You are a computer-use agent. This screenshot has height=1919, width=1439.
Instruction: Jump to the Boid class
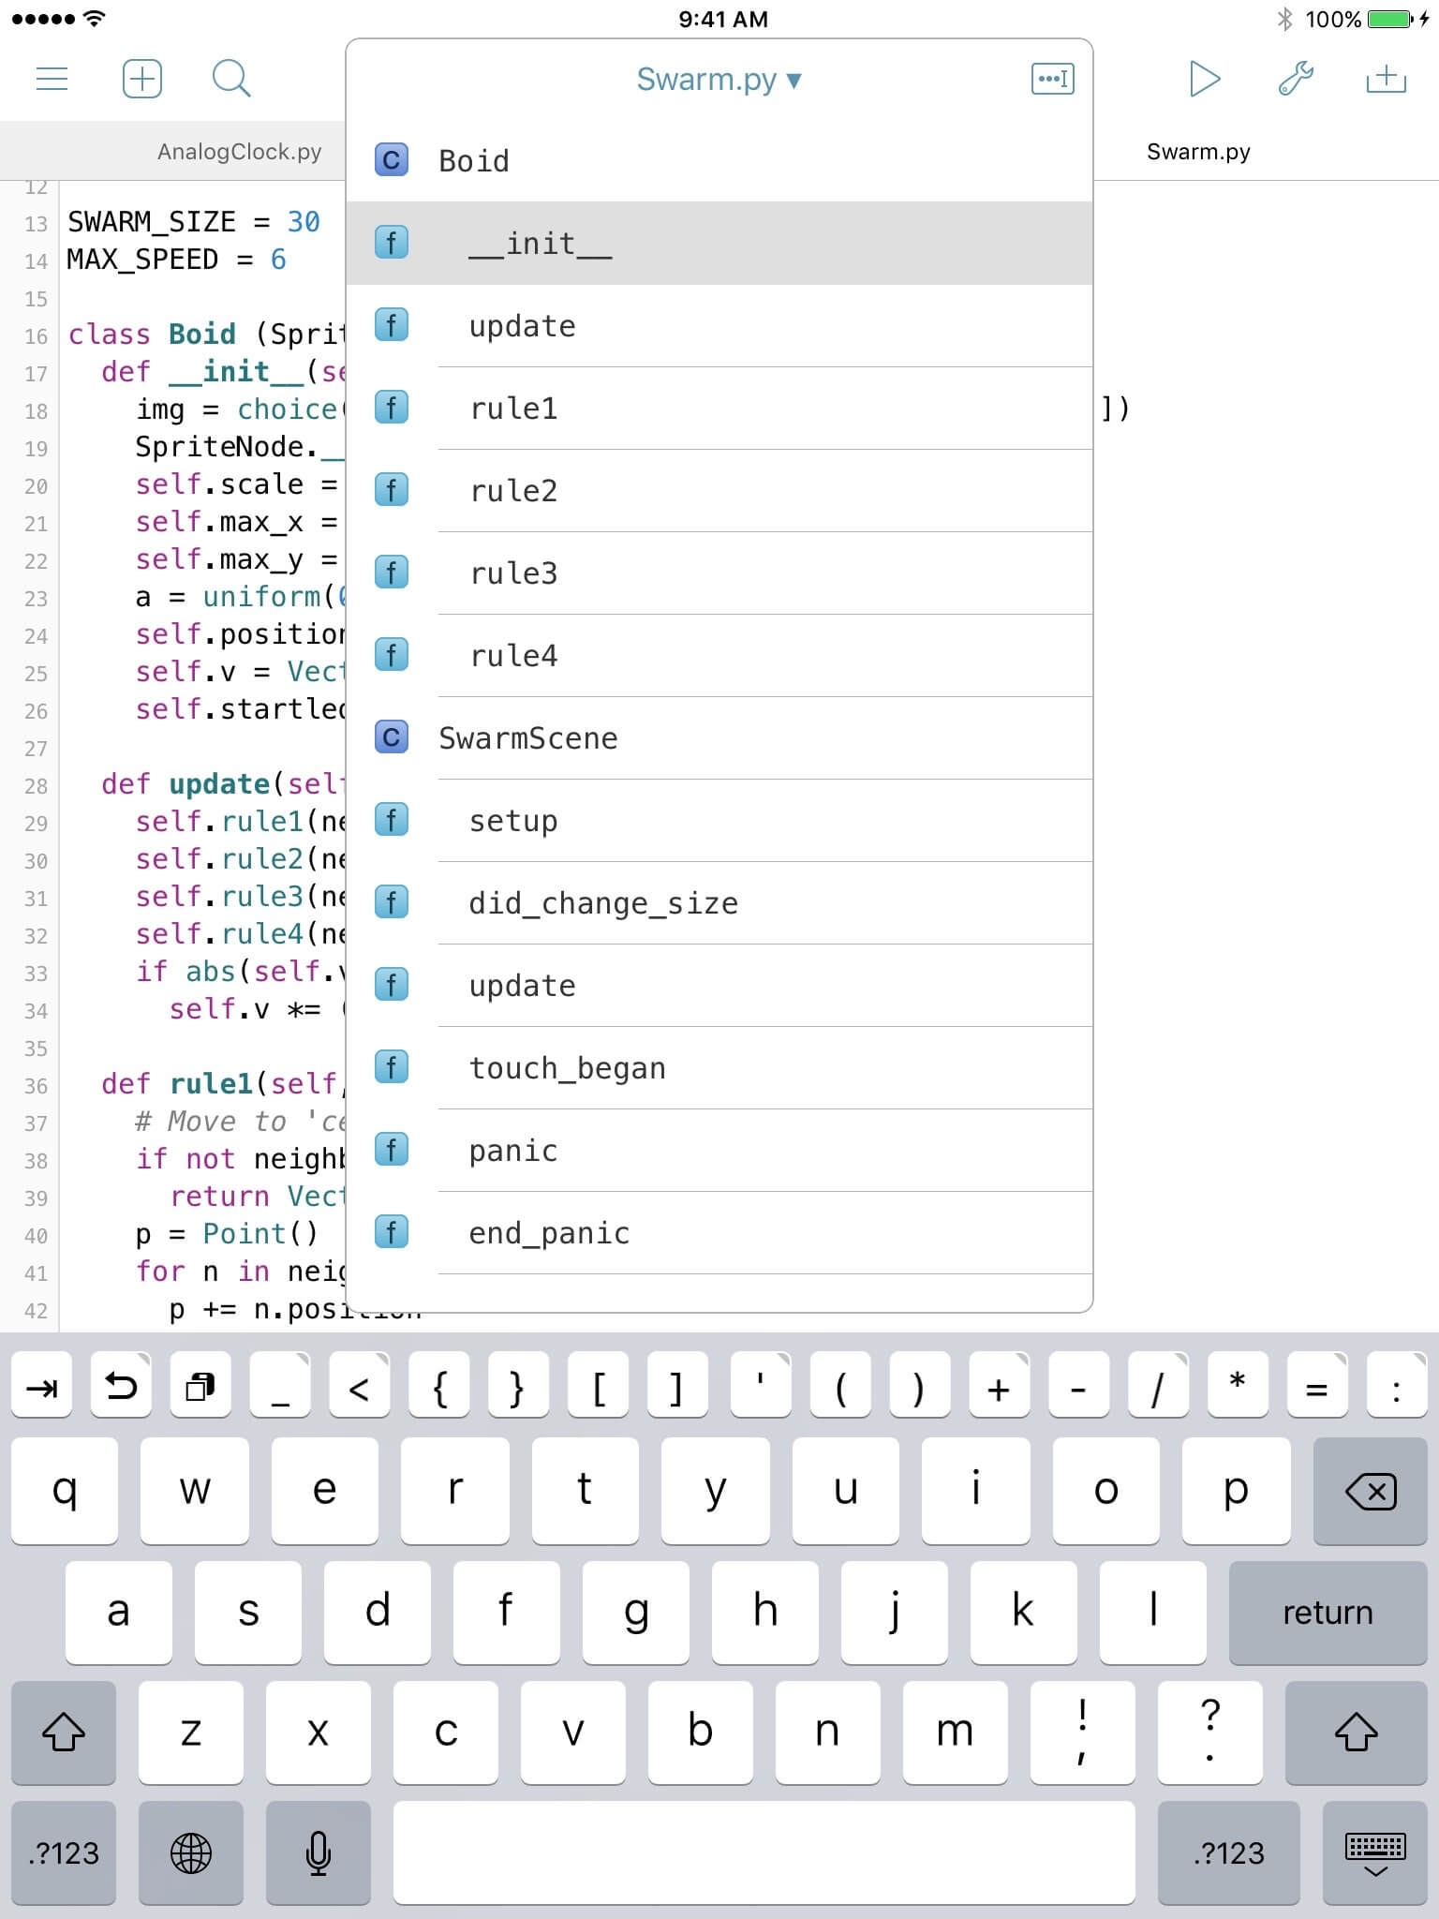point(474,161)
